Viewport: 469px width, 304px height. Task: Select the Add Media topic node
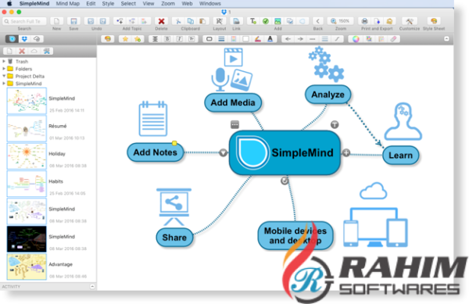click(x=233, y=102)
